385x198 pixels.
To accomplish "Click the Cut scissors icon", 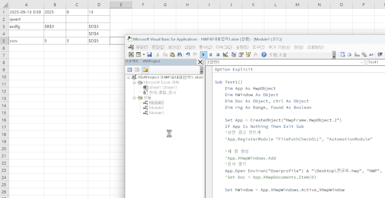I will point(158,54).
